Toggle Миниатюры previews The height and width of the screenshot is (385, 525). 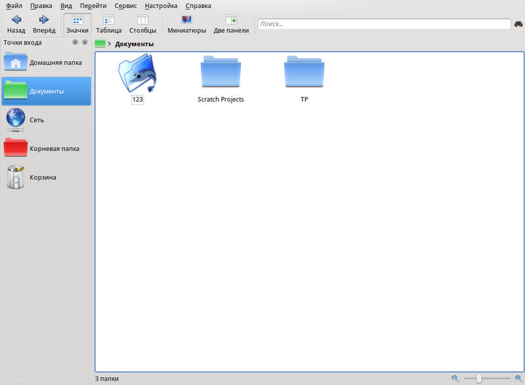click(x=186, y=24)
